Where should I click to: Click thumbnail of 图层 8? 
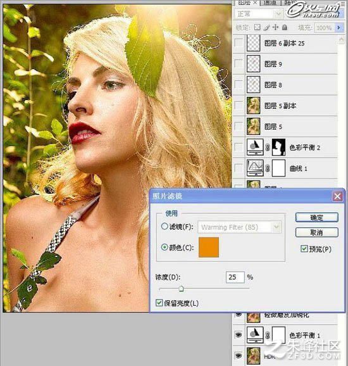point(253,84)
